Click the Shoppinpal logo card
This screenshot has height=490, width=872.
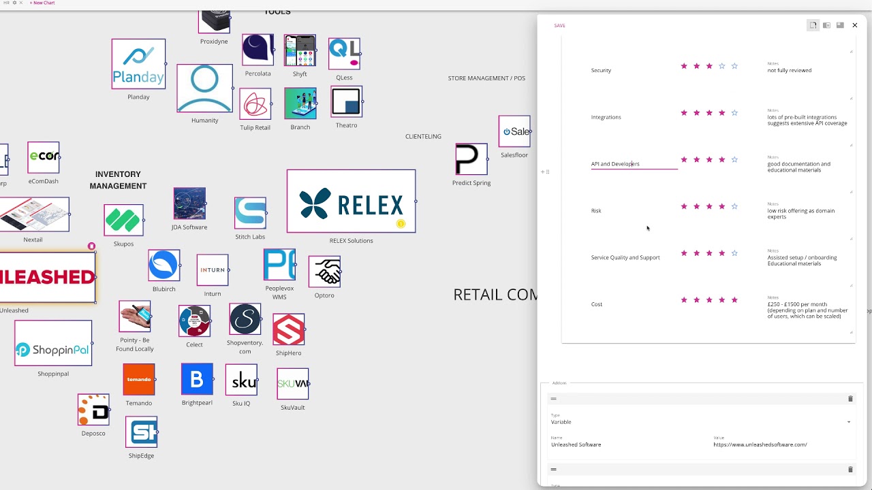(53, 343)
